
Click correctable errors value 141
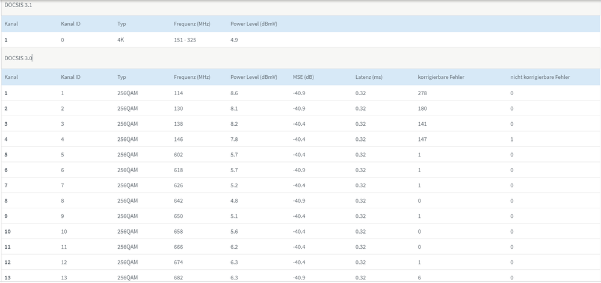coord(422,124)
